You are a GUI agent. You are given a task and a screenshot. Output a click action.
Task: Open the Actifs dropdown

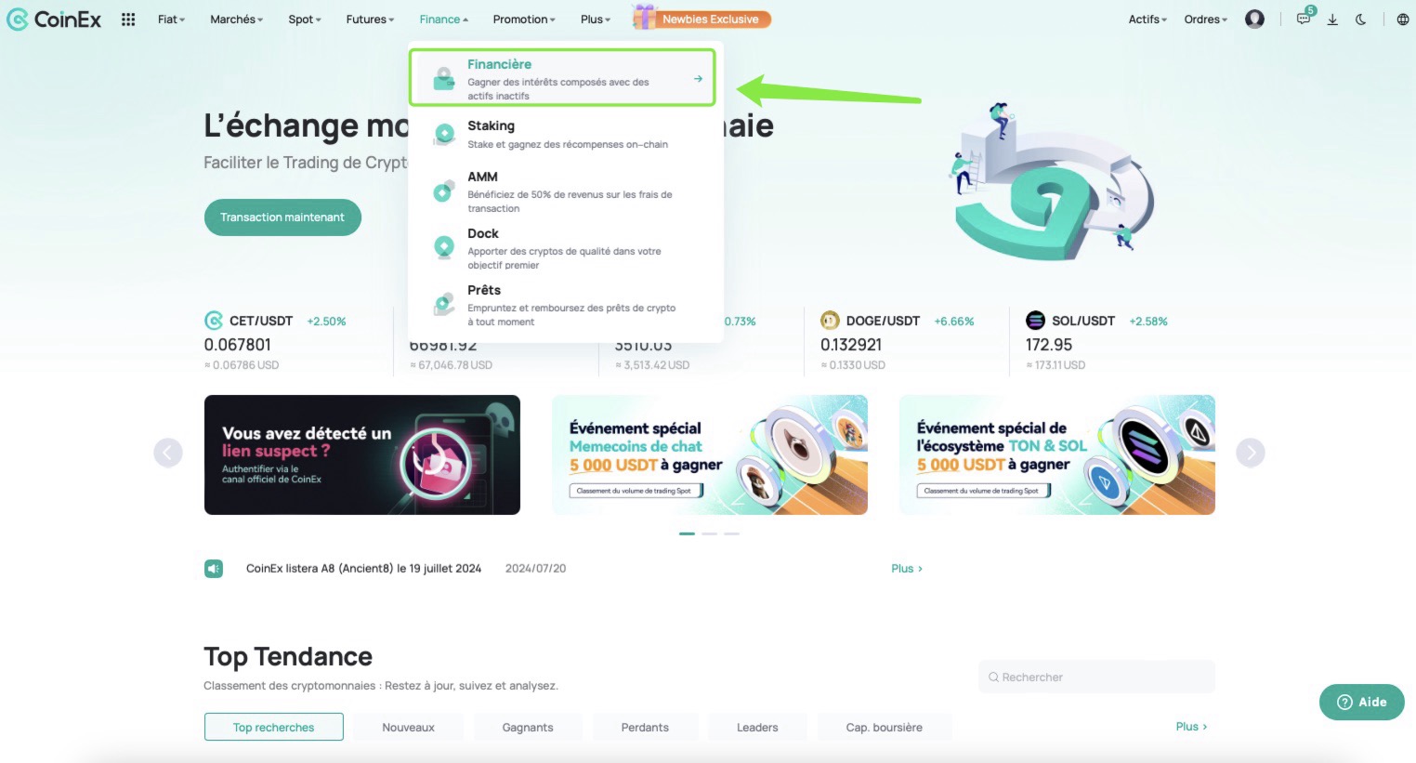point(1147,19)
